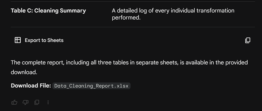The width and height of the screenshot is (262, 111).
Task: Click the Data_Cleaning_Report.xlsx file chip
Action: 91,86
